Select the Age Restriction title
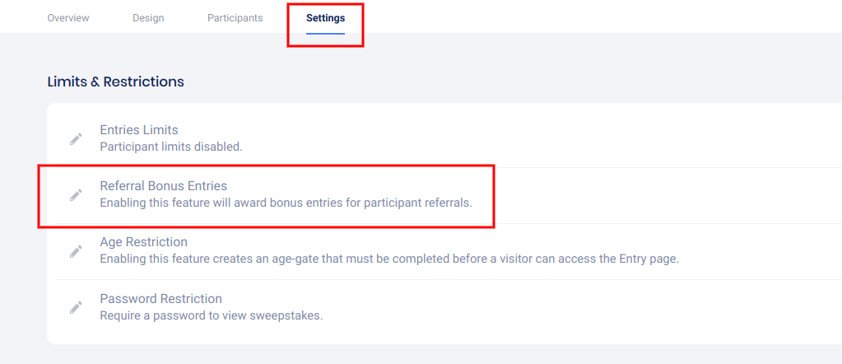The image size is (842, 364). (143, 242)
